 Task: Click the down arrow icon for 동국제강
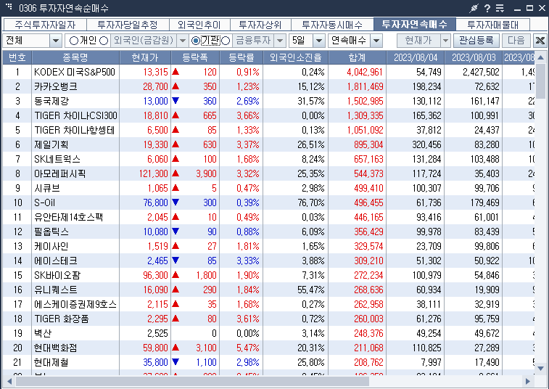point(176,101)
